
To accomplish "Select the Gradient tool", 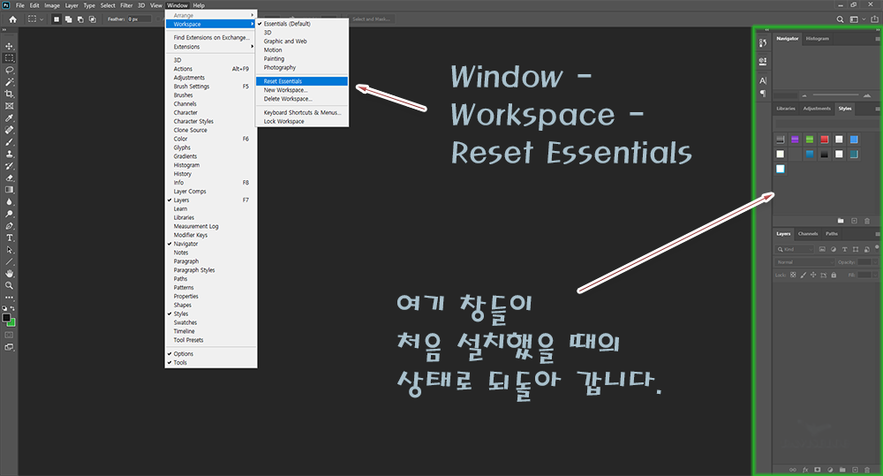I will click(x=9, y=190).
